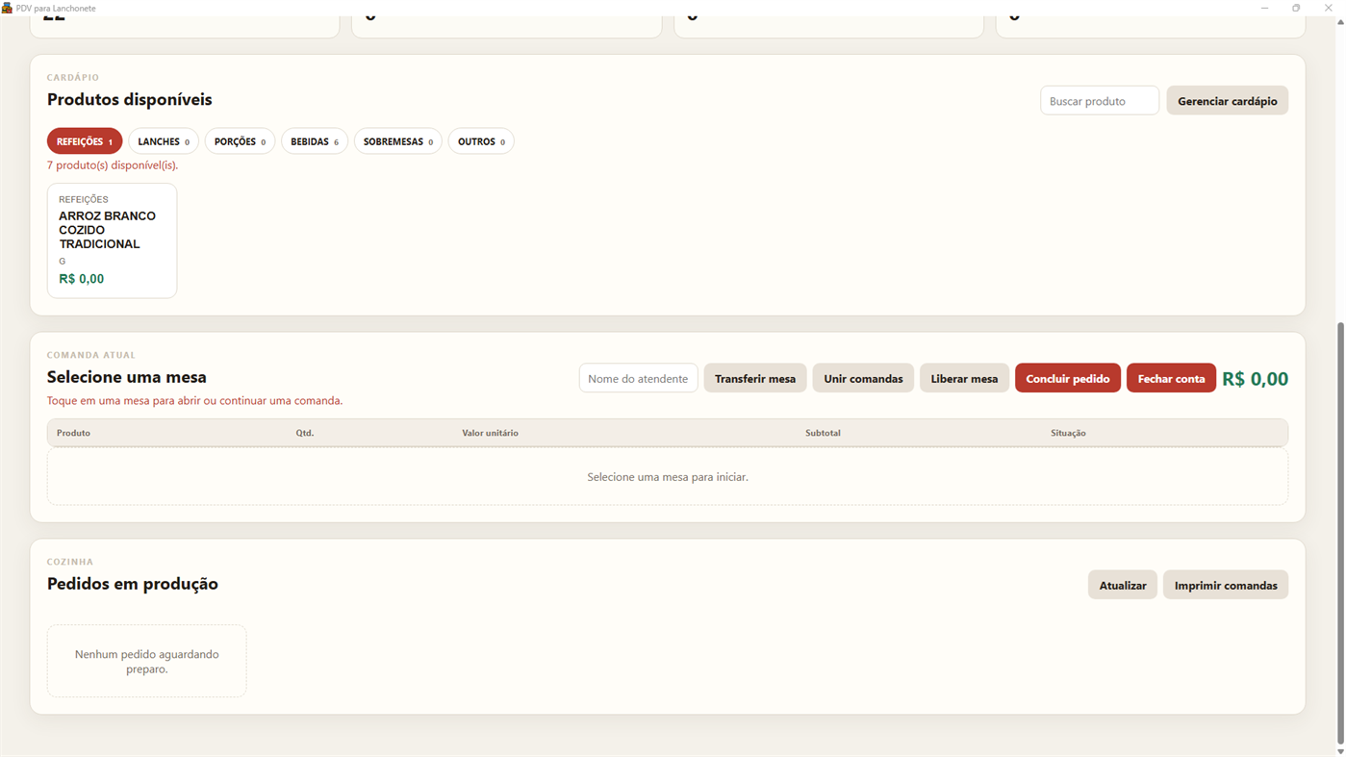Viewport: 1346px width, 757px height.
Task: Restore down the PDV window
Action: pyautogui.click(x=1296, y=8)
